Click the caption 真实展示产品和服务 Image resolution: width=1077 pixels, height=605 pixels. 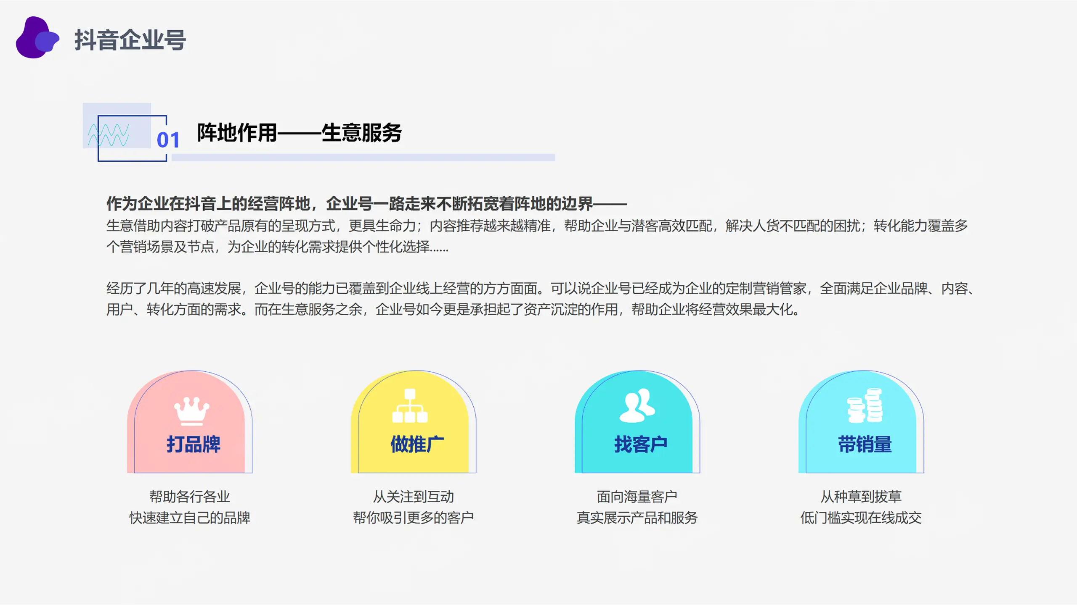637,518
